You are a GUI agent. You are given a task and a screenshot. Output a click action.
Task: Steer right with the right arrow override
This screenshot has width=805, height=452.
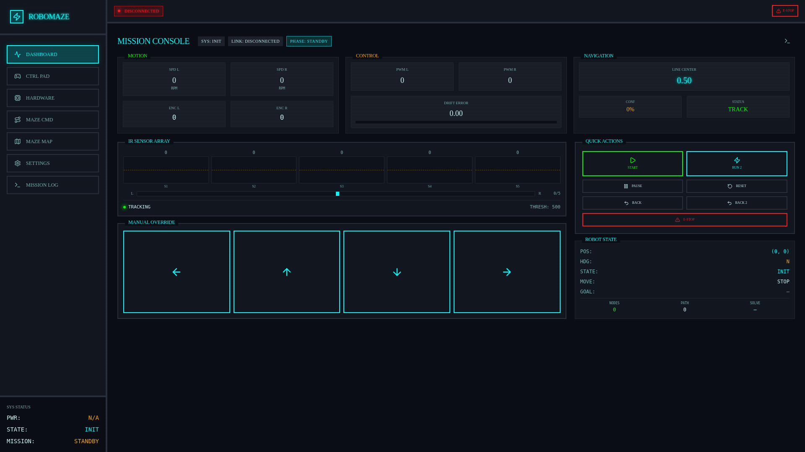(x=507, y=272)
